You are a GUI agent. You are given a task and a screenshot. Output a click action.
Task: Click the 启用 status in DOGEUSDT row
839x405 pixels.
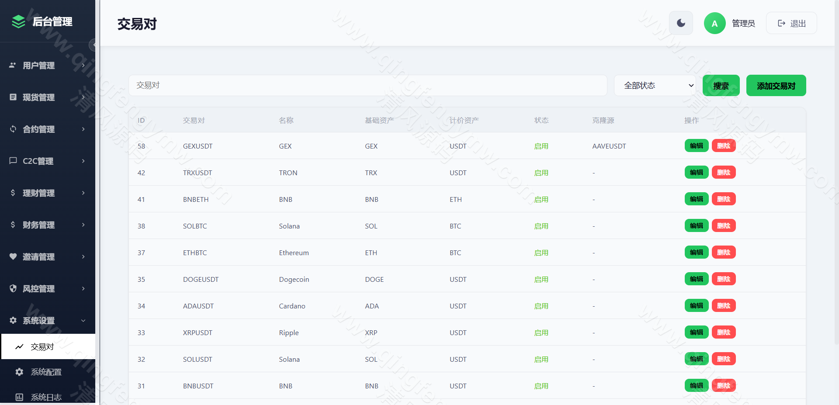coord(541,279)
